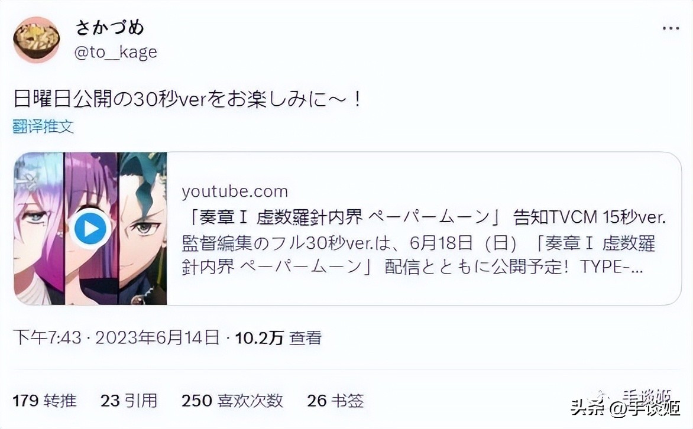Open the three-dot more options menu

(671, 28)
